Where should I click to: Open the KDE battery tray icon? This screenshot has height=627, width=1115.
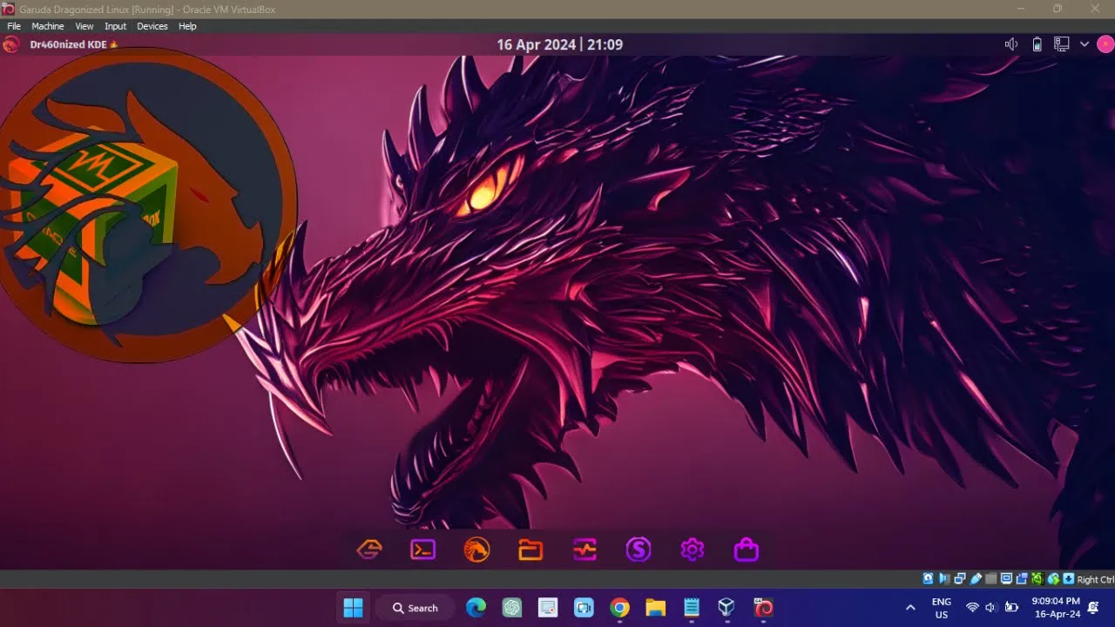(x=1037, y=44)
